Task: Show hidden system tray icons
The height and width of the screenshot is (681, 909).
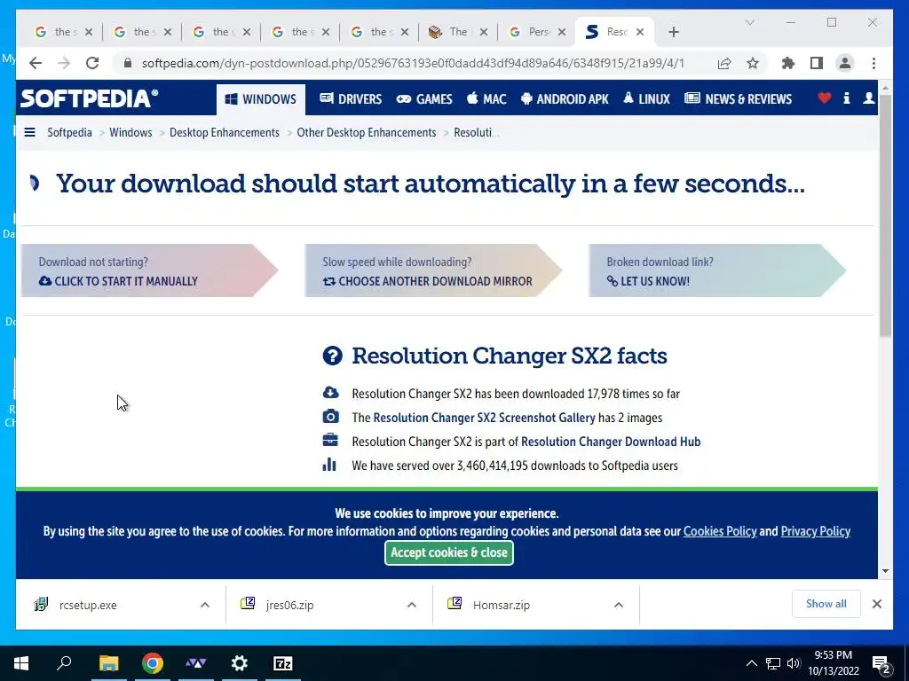Action: (x=751, y=663)
